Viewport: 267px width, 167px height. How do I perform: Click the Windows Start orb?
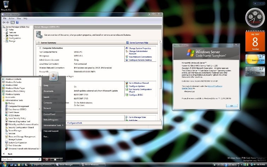[x=5, y=165]
